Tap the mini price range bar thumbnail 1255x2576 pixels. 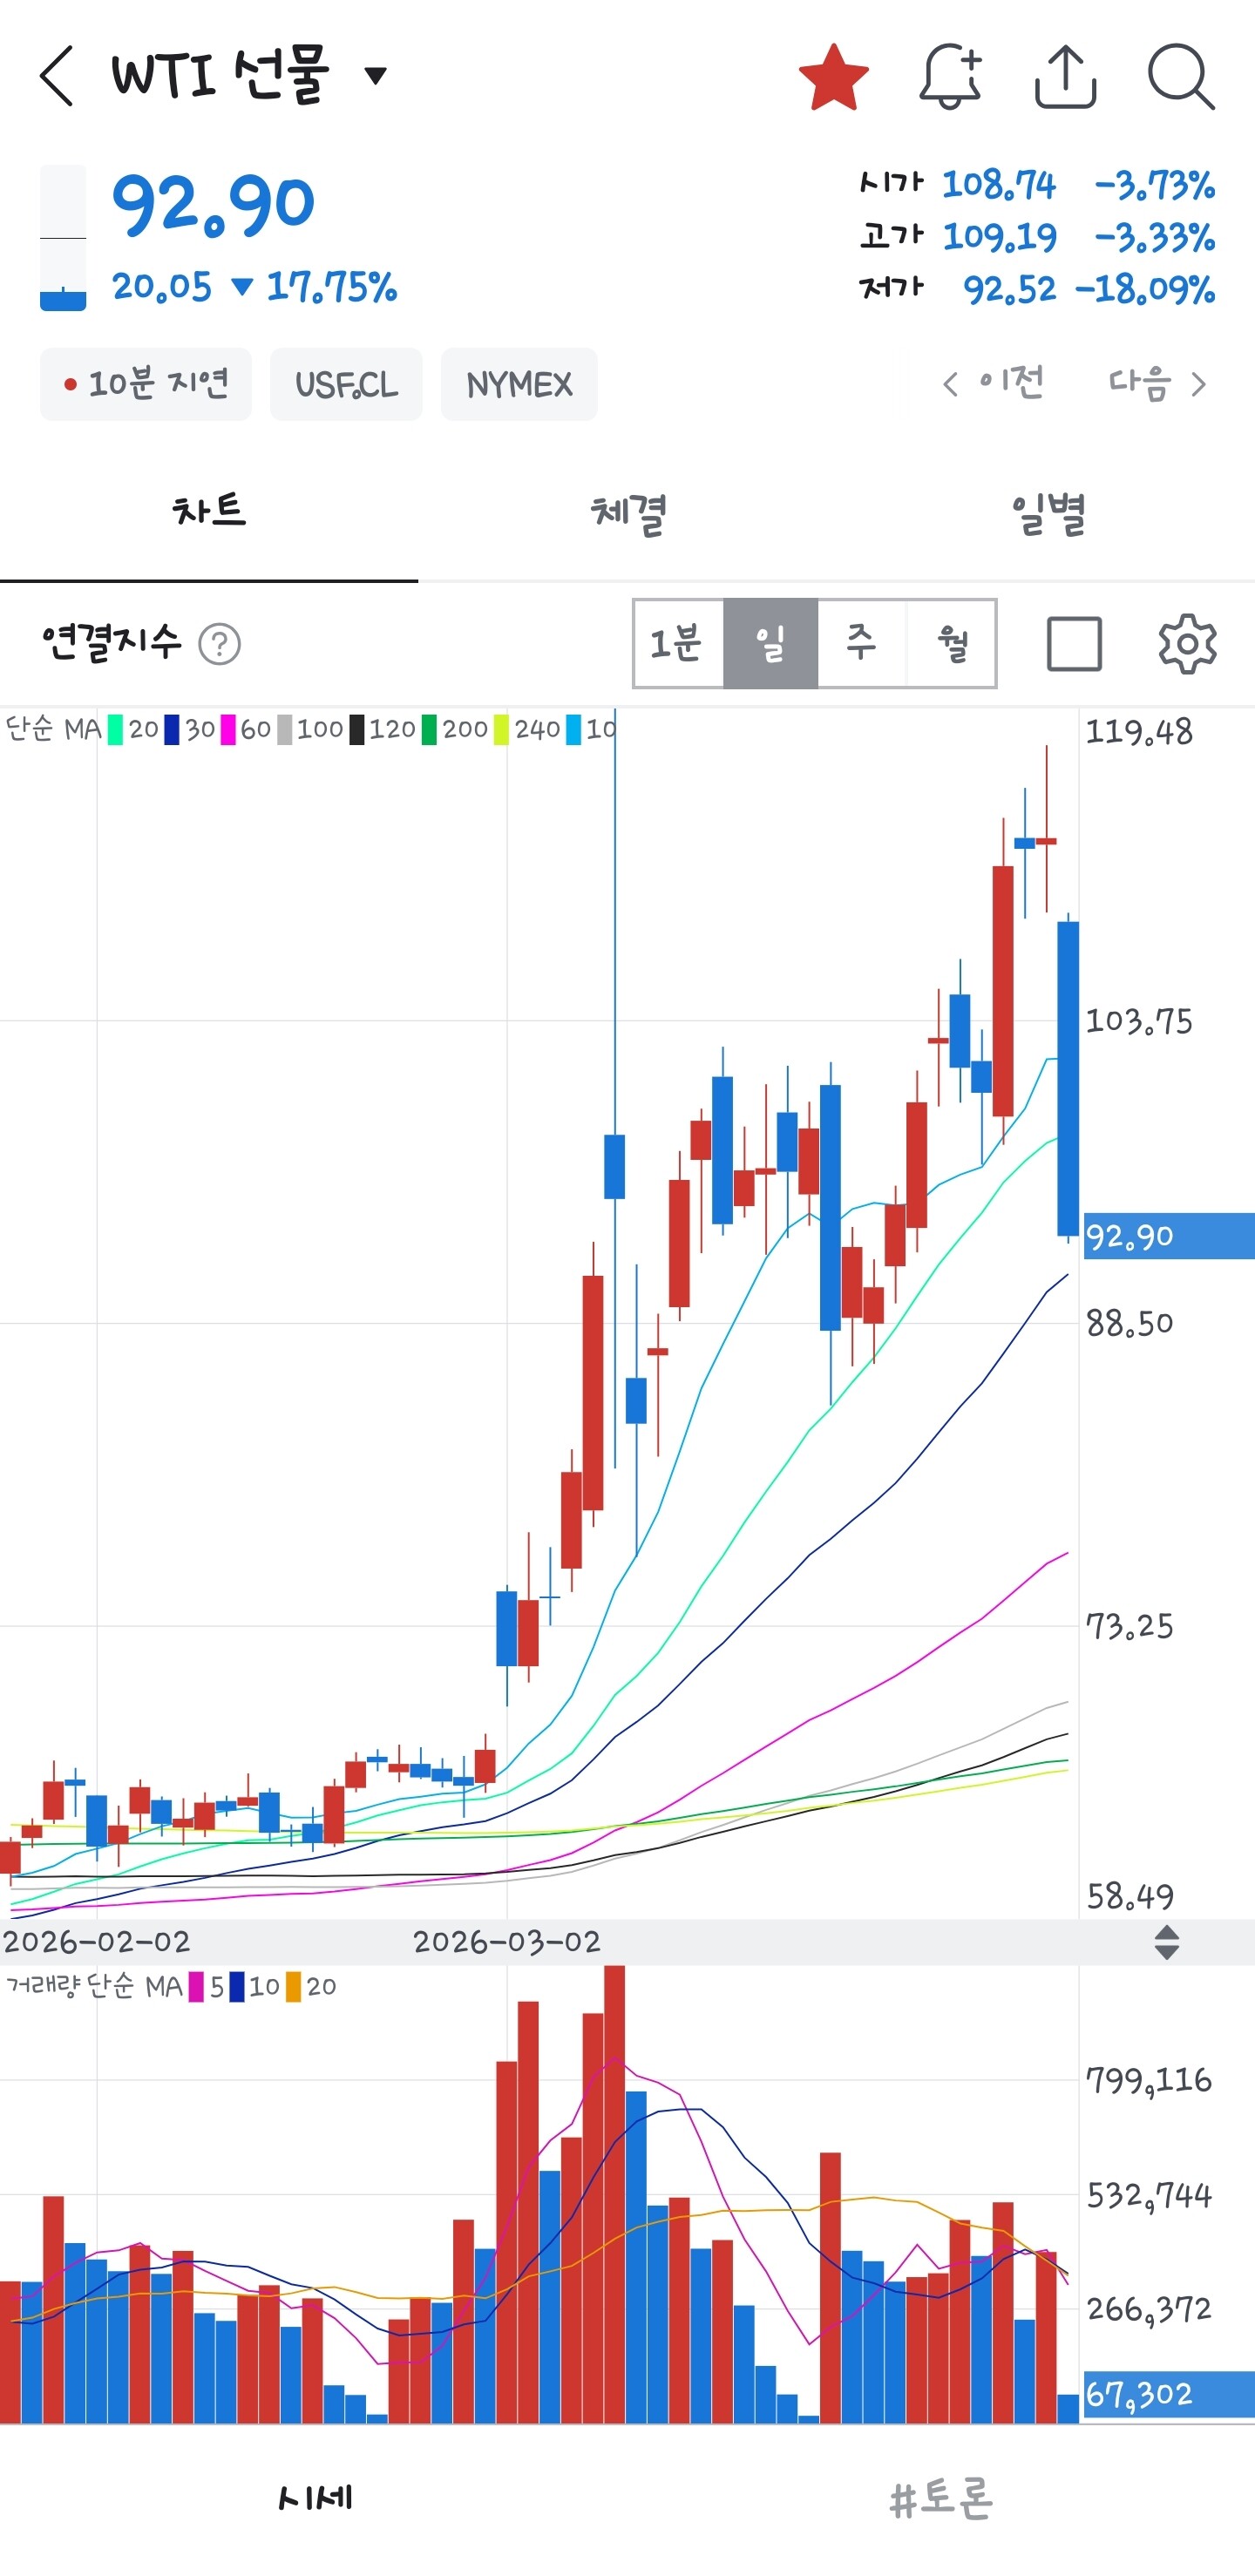[x=63, y=238]
